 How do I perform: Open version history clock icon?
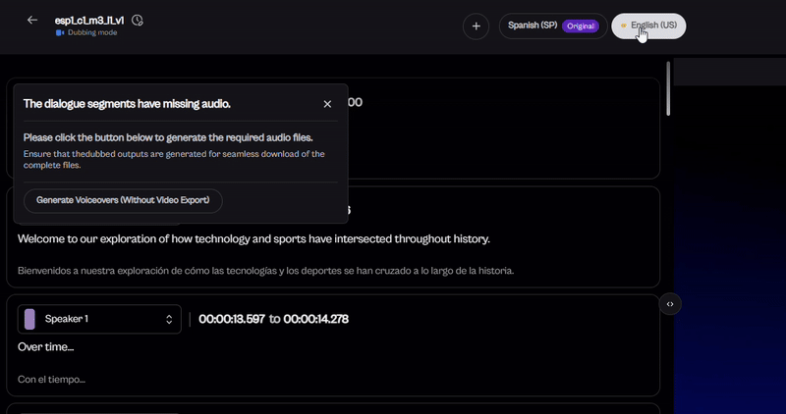[x=137, y=21]
